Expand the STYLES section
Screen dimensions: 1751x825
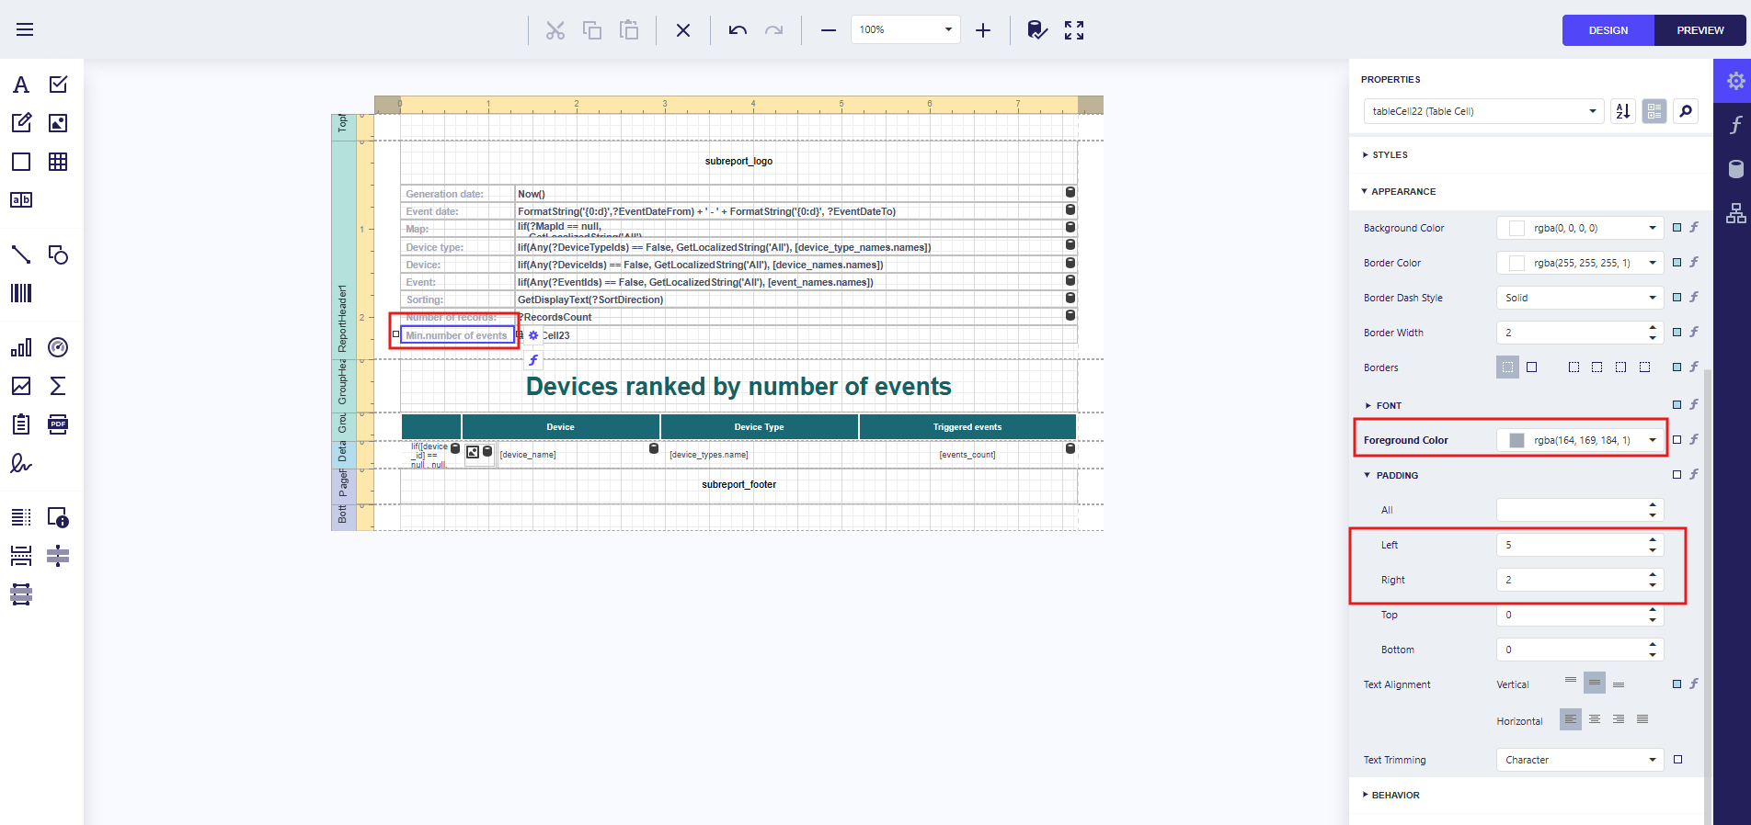(1389, 155)
